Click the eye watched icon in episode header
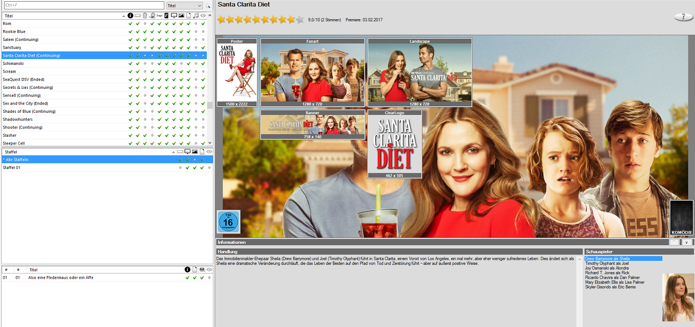This screenshot has height=327, width=695. pos(209,270)
